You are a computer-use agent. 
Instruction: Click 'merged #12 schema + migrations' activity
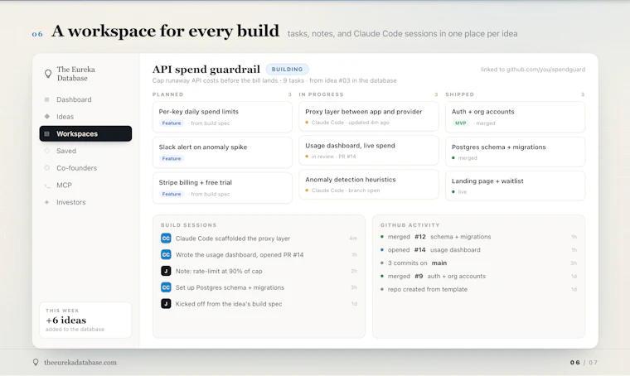(478, 237)
